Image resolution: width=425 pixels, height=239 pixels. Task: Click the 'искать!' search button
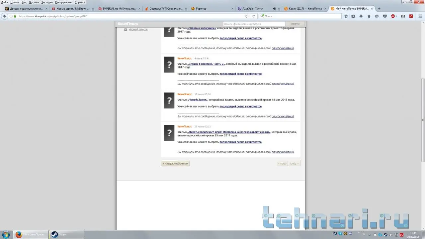click(x=295, y=24)
